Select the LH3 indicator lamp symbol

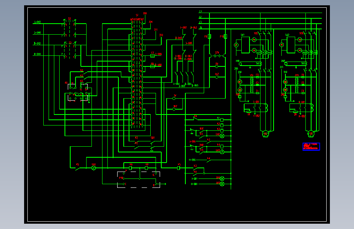pyautogui.click(x=222, y=152)
